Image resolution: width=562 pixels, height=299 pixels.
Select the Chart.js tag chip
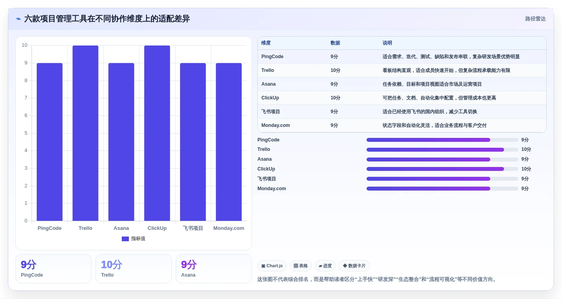click(272, 266)
